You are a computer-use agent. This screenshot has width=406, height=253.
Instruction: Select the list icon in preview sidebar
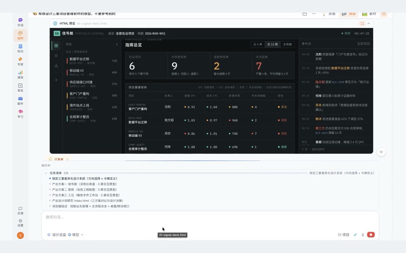click(x=56, y=56)
